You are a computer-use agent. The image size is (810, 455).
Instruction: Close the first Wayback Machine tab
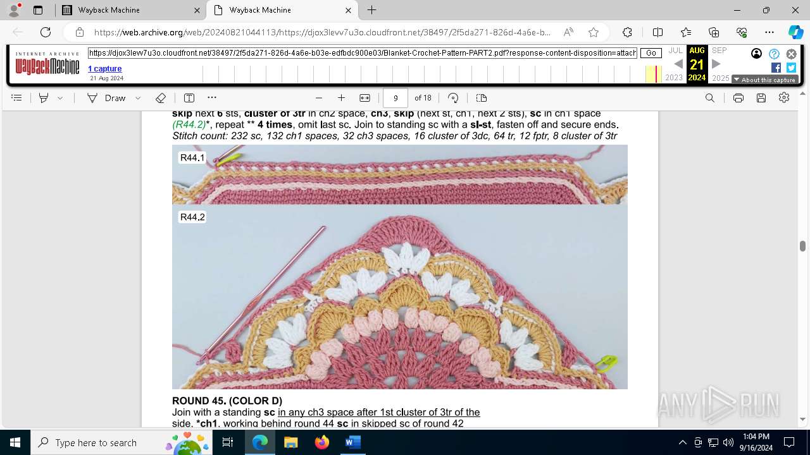click(197, 10)
